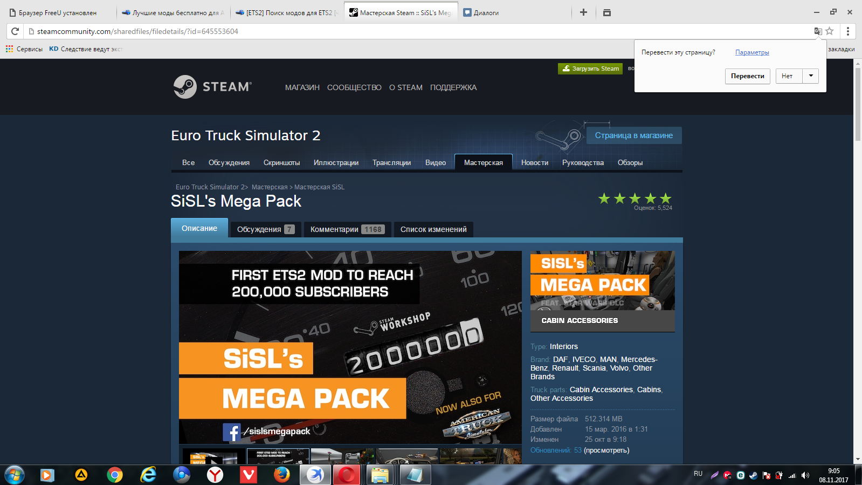Open the File Explorer folder on taskbar
The width and height of the screenshot is (862, 485).
(x=380, y=475)
